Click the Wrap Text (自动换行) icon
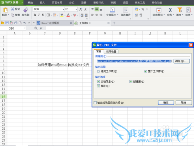 [x=125, y=10]
